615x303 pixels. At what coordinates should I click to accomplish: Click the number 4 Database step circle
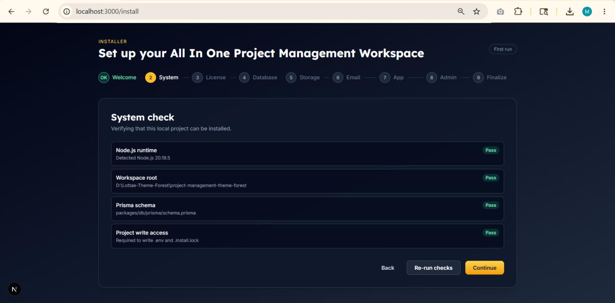click(x=244, y=77)
